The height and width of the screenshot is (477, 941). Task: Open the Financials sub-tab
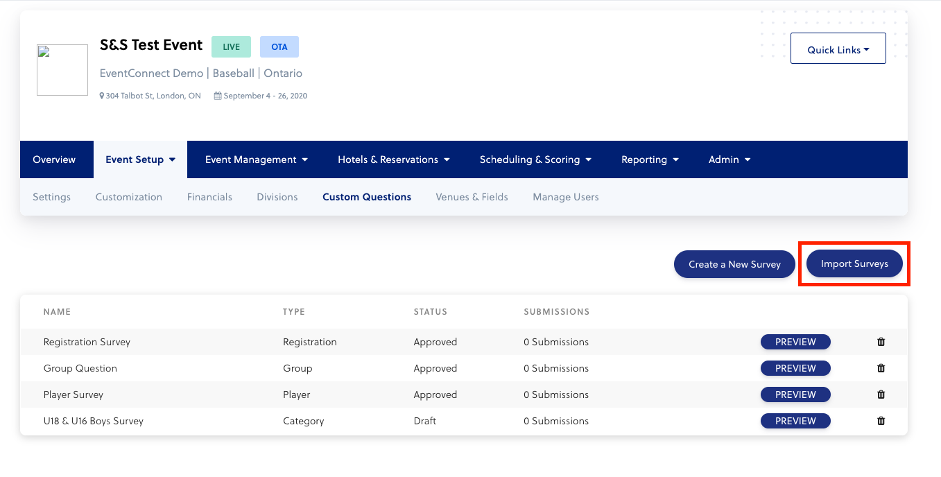[209, 197]
